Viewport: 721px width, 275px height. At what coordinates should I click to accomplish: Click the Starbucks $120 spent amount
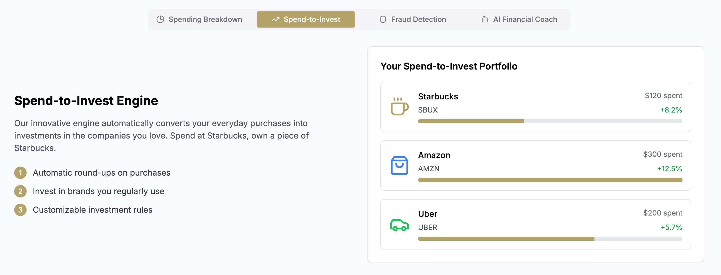click(x=663, y=96)
